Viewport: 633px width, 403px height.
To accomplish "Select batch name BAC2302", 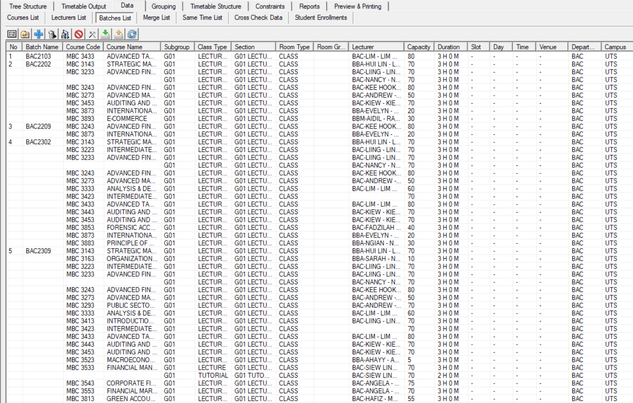I will coord(38,142).
